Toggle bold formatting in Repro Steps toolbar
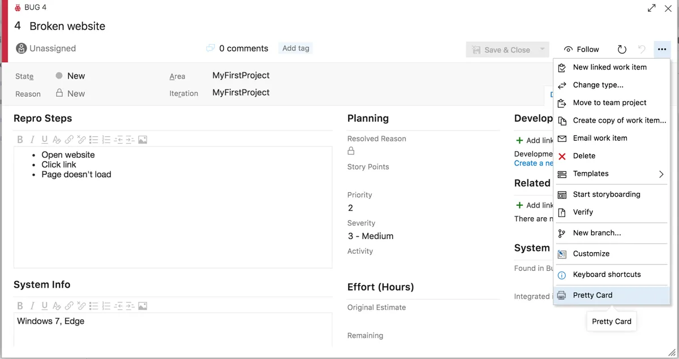 pyautogui.click(x=20, y=139)
